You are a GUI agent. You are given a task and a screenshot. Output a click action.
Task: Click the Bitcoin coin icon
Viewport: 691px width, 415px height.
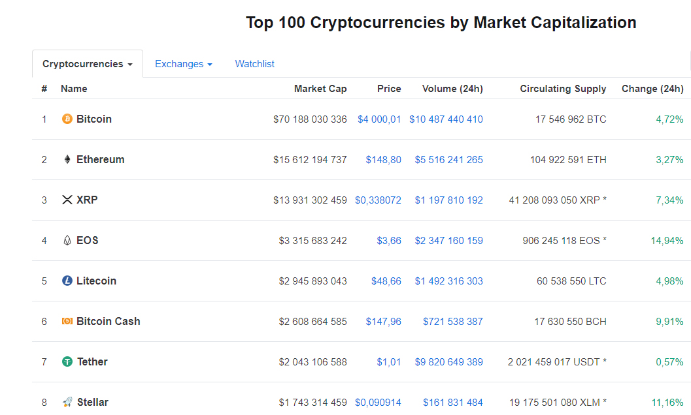(67, 119)
